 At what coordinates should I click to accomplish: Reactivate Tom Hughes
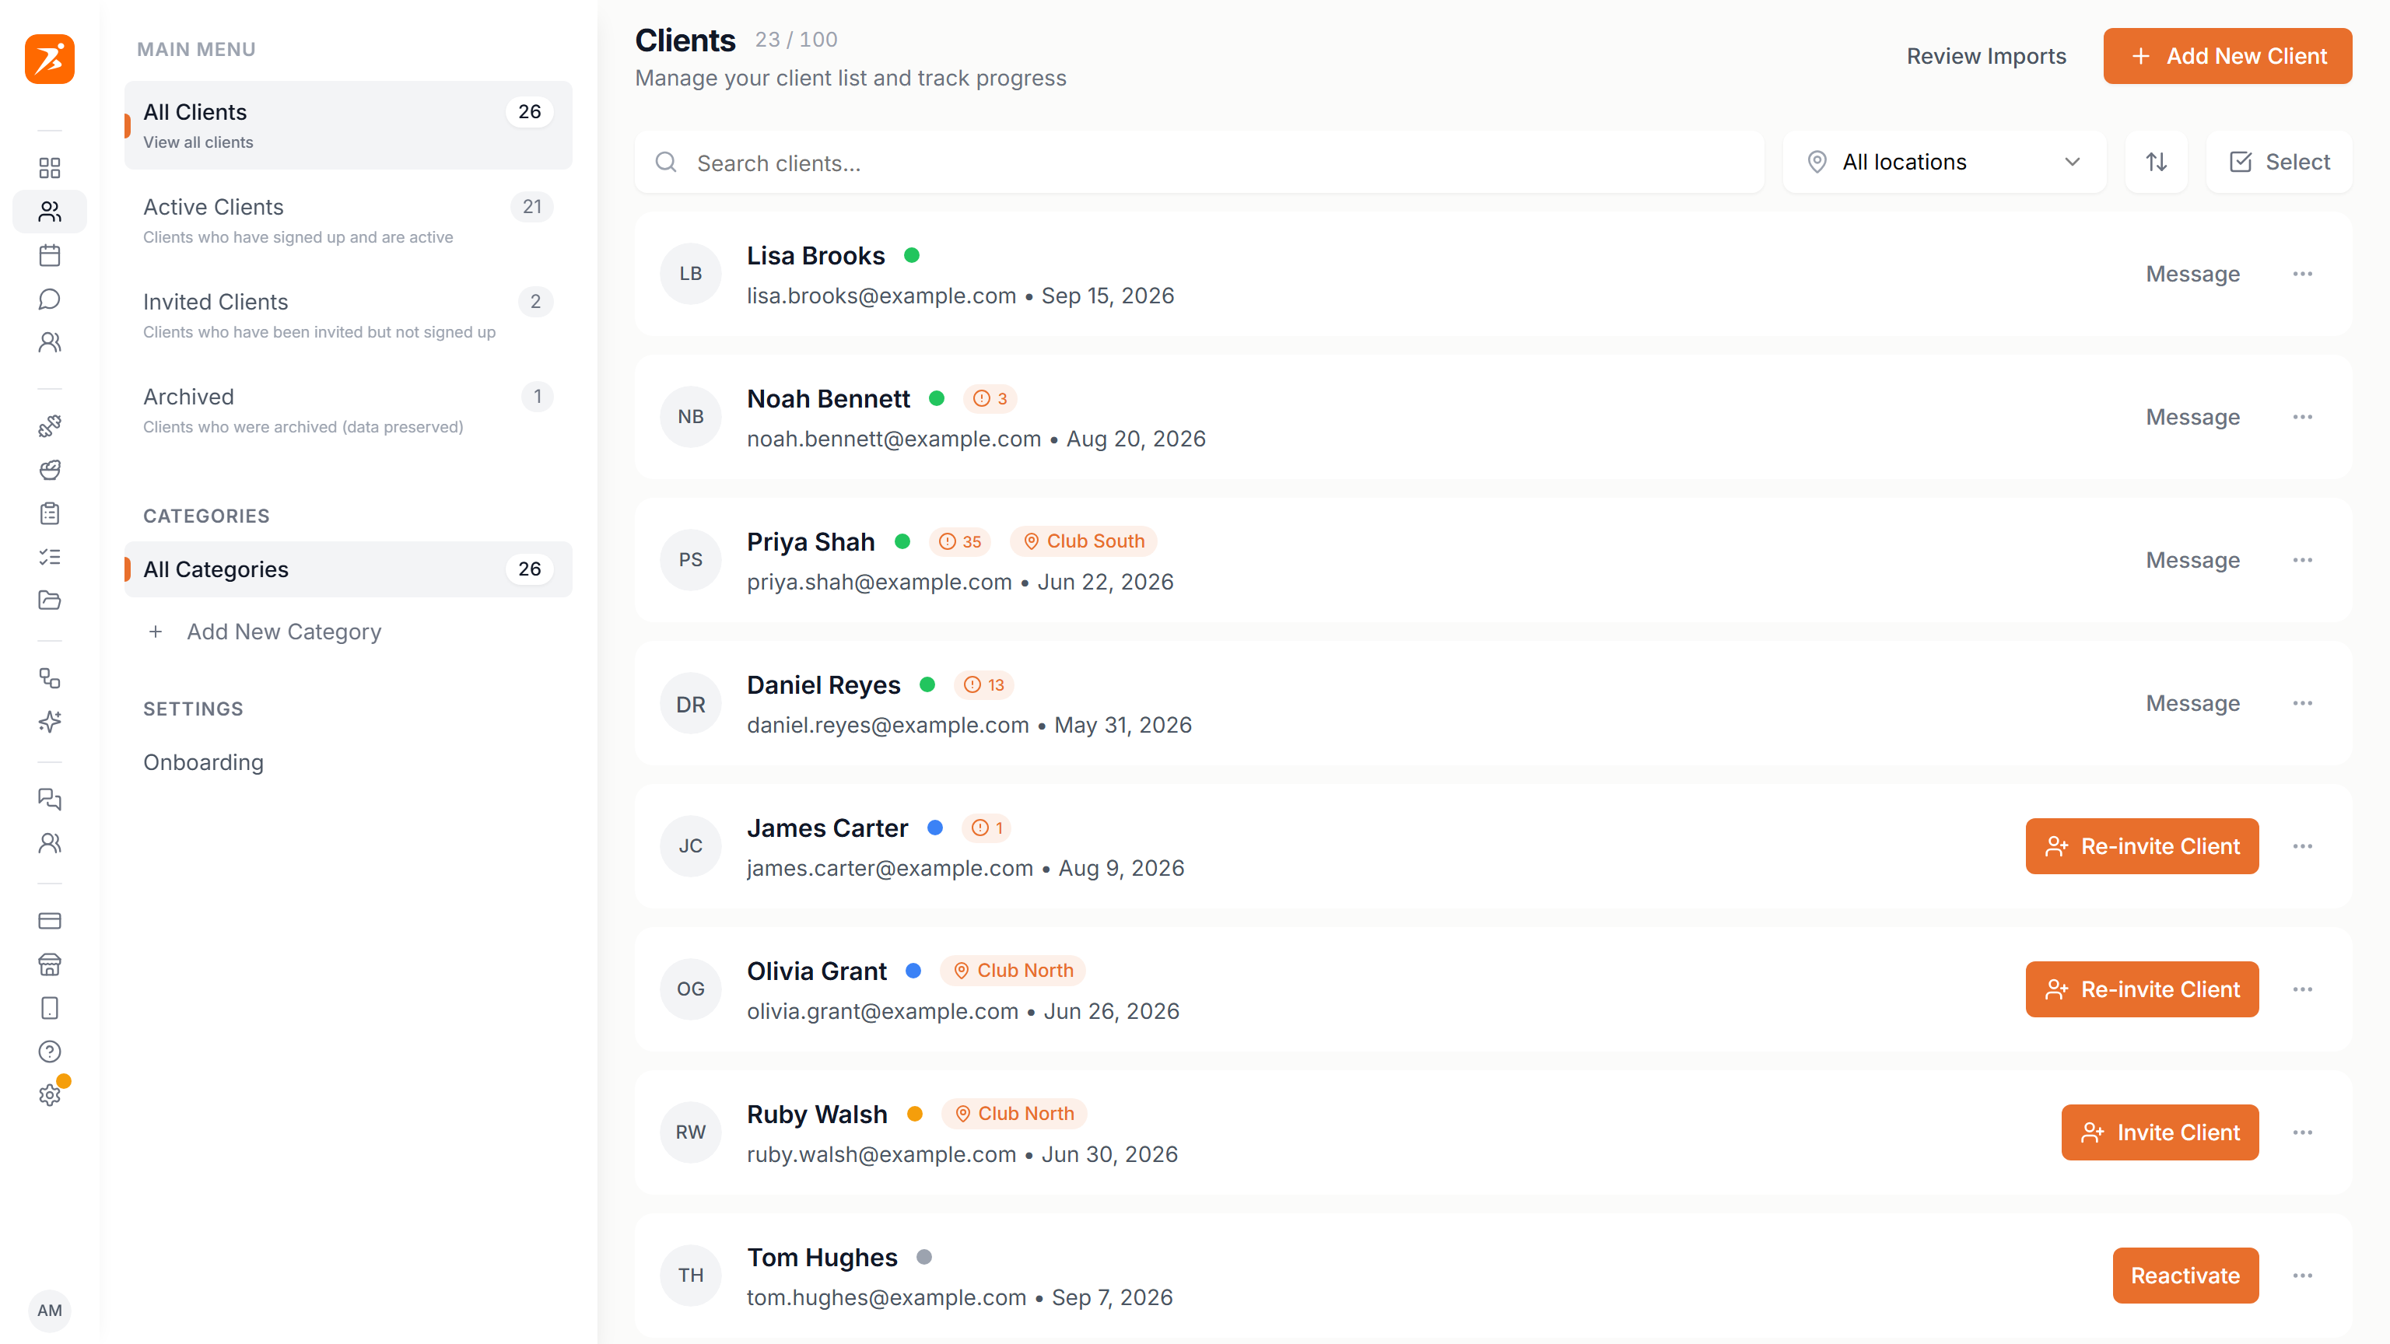(2185, 1276)
